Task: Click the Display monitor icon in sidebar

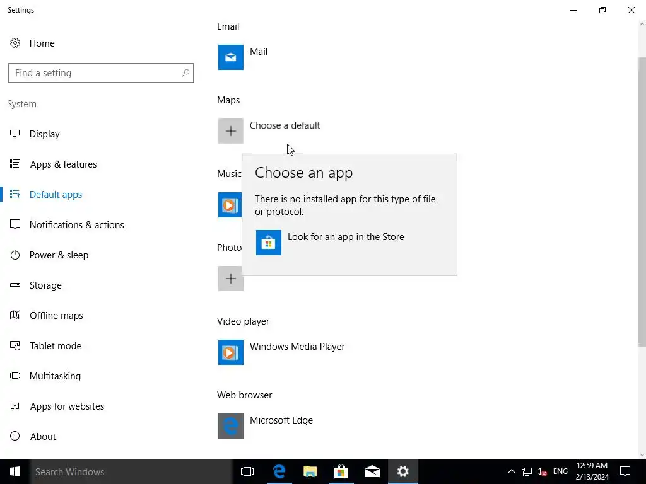Action: pyautogui.click(x=15, y=134)
